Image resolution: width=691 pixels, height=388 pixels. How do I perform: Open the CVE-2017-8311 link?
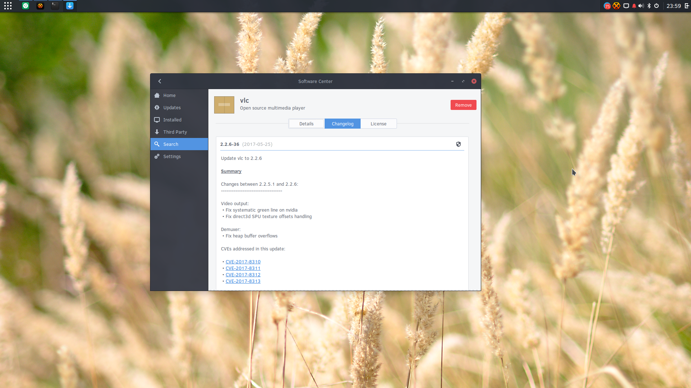pos(243,268)
